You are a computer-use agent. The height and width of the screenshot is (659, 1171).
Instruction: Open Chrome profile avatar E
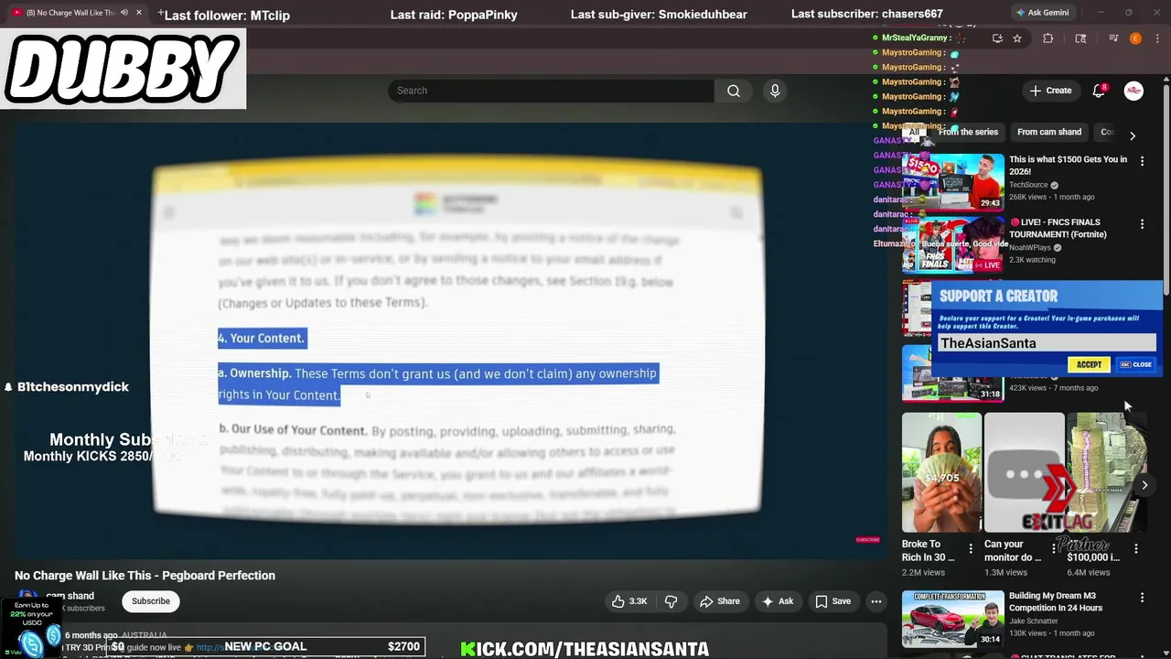[1135, 38]
